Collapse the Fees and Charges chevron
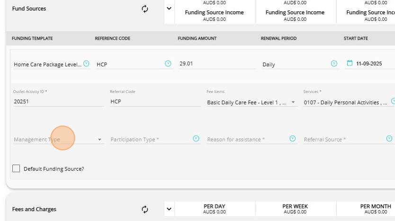This screenshot has height=221, width=395. 169,209
